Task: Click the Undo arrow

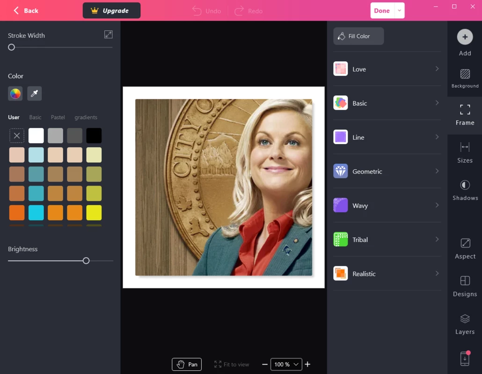Action: pos(197,11)
